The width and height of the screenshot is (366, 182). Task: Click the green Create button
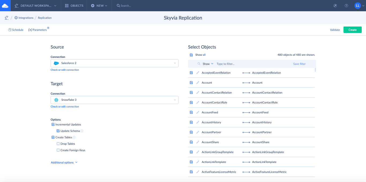pyautogui.click(x=352, y=30)
